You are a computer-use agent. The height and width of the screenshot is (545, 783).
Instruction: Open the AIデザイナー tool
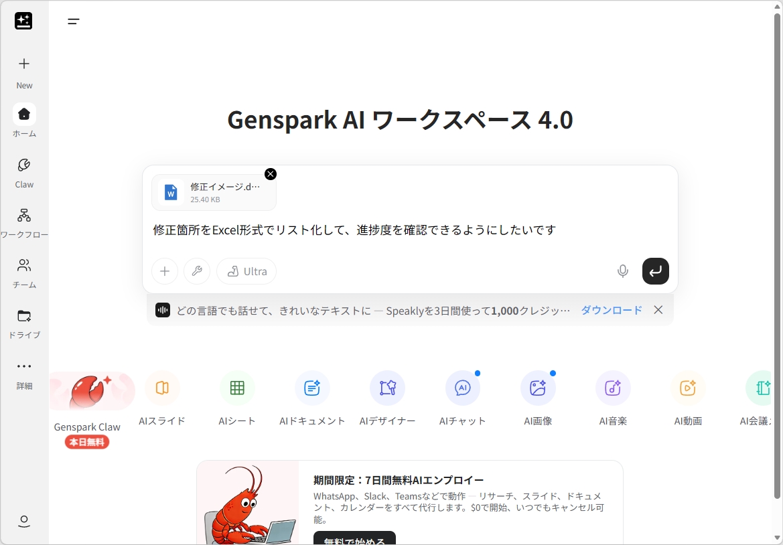[387, 388]
